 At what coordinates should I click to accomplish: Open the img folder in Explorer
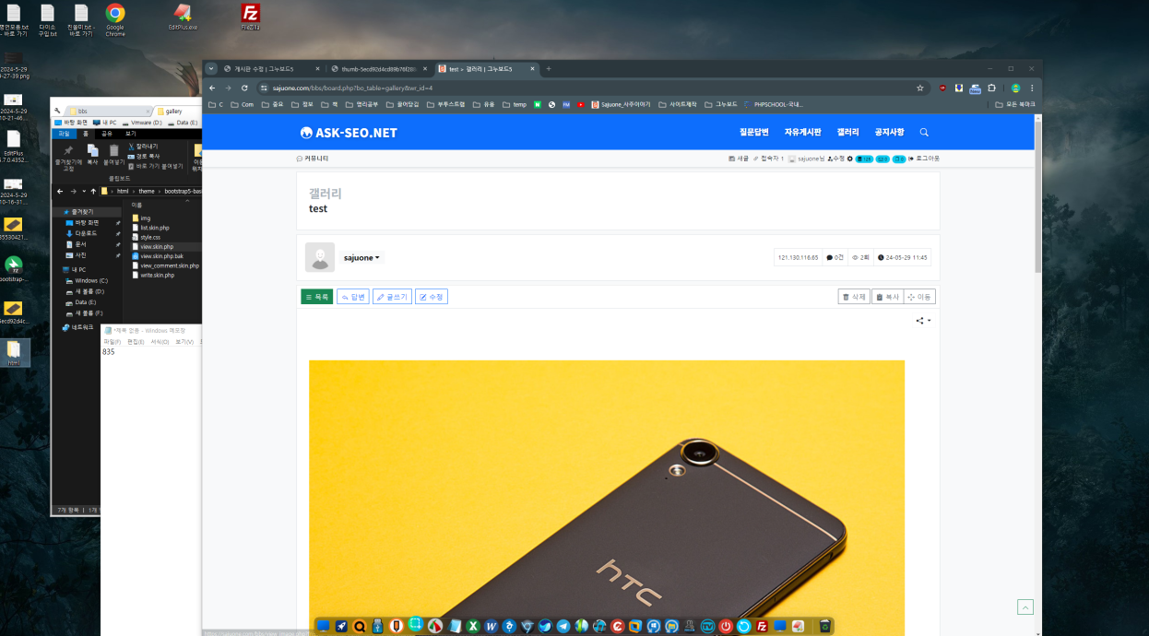click(x=140, y=218)
